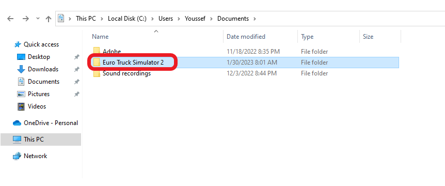Click the document icon in the address bar

(61, 19)
